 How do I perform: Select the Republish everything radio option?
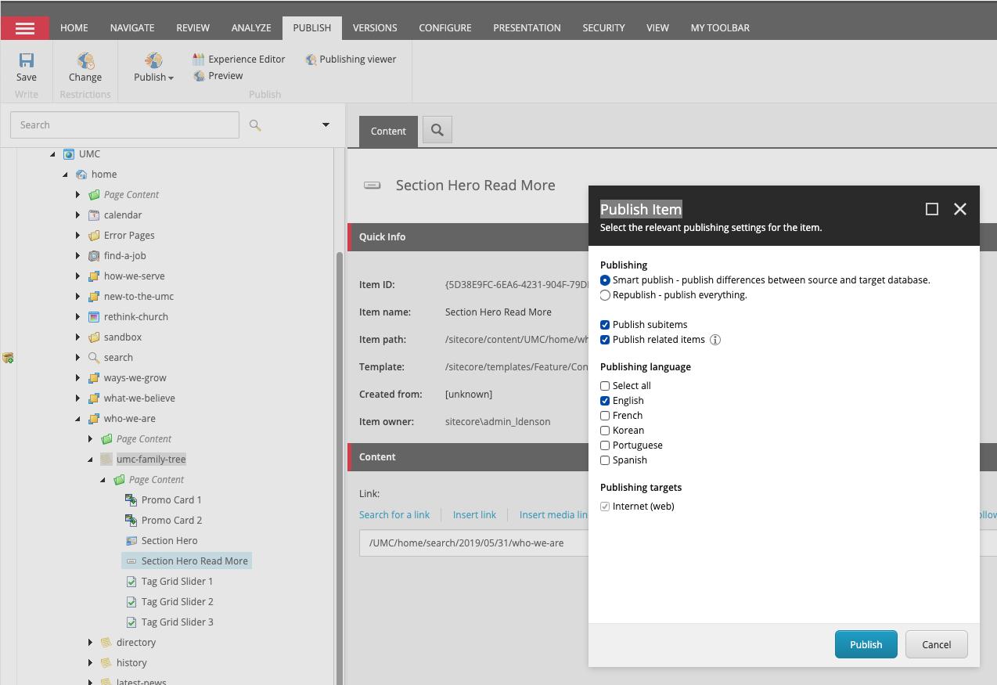tap(605, 295)
